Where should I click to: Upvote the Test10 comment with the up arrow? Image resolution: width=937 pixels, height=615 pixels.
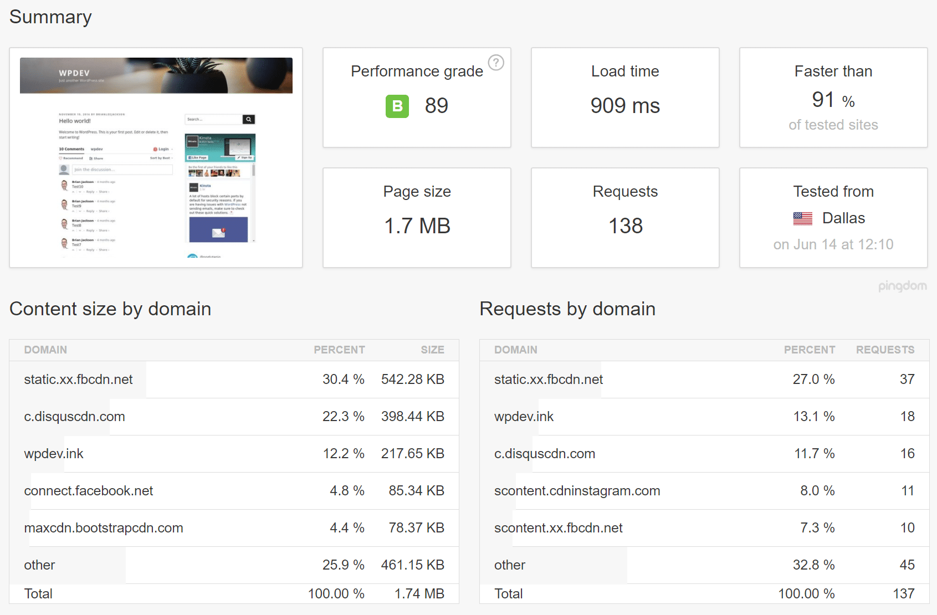(73, 192)
